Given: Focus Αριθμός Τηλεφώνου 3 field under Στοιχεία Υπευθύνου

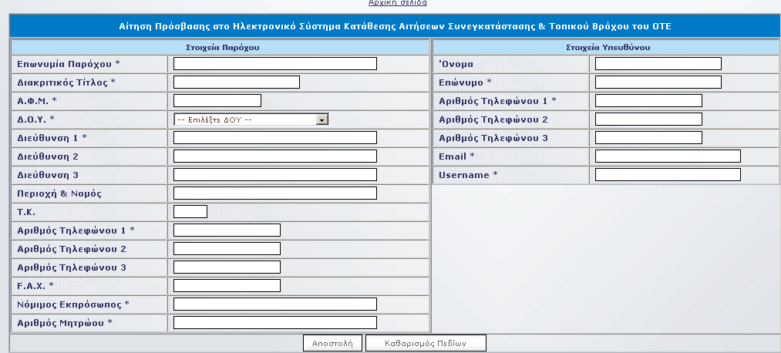Looking at the screenshot, I should [648, 137].
